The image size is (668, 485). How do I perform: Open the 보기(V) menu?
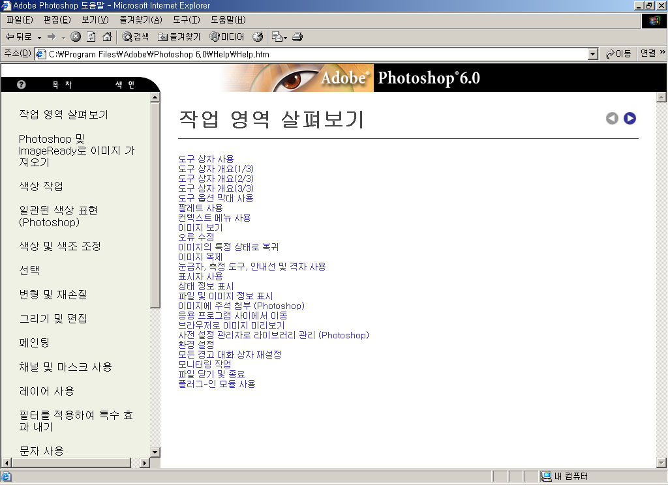(95, 20)
